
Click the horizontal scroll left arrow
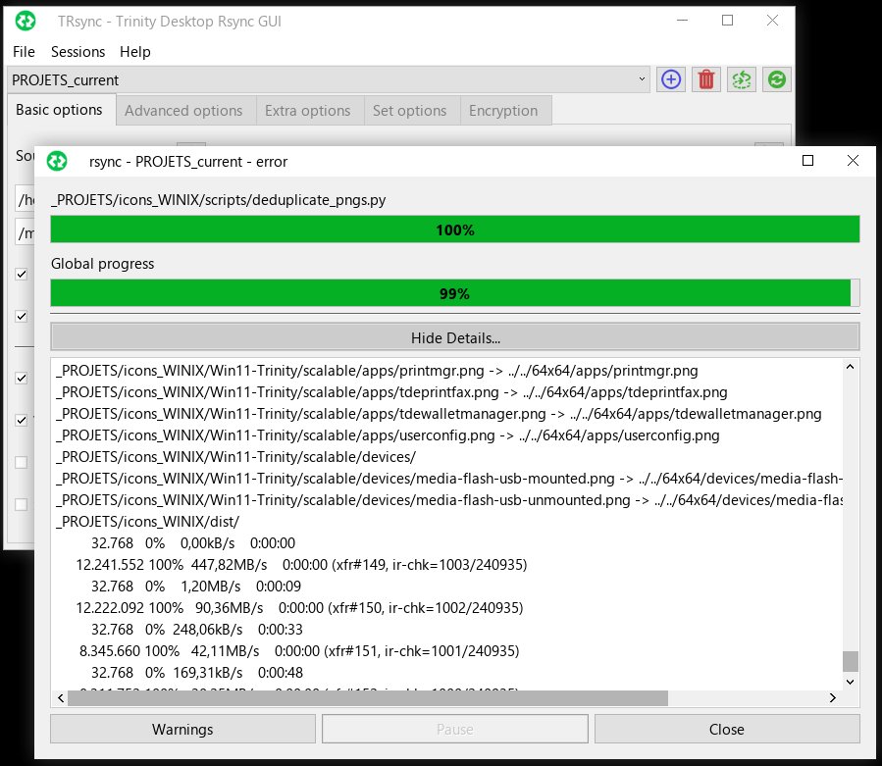click(x=61, y=698)
